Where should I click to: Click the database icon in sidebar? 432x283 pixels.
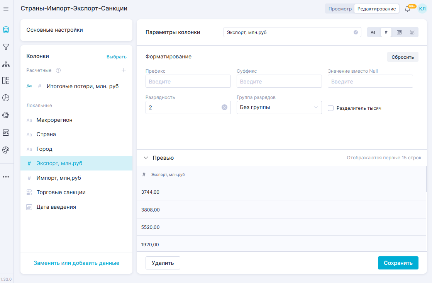click(6, 30)
